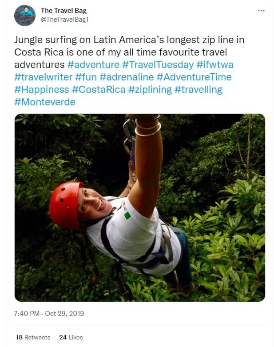The height and width of the screenshot is (347, 274).
Task: Click the #Monteverde hashtag
Action: tap(45, 102)
